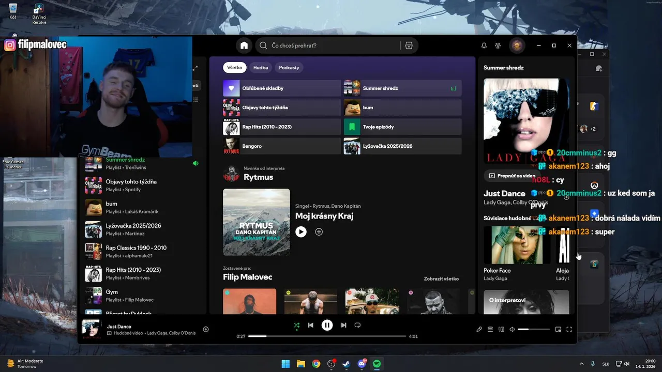Add Just Dance to liked songs in bottom bar
This screenshot has width=662, height=372.
tap(206, 329)
